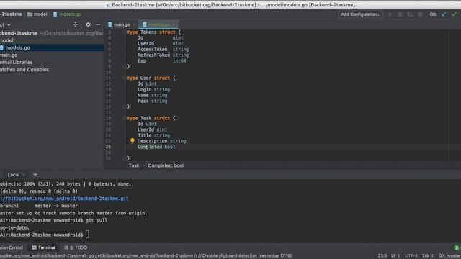Screen dimensions: 461x259
Task: Click the yellow intention lightbulb icon
Action: point(133,141)
